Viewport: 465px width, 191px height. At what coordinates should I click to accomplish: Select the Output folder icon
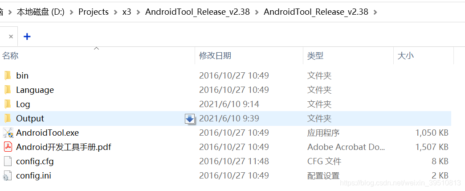click(8, 118)
